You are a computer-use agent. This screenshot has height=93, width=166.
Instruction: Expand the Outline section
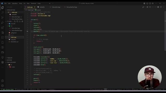(x=9, y=60)
